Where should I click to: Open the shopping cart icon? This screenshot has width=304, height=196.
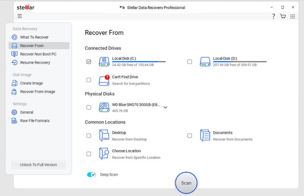tap(283, 16)
